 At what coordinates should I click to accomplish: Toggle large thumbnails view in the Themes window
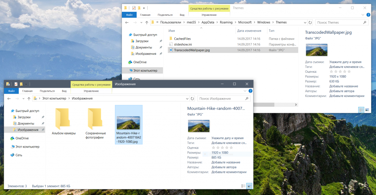(367, 110)
